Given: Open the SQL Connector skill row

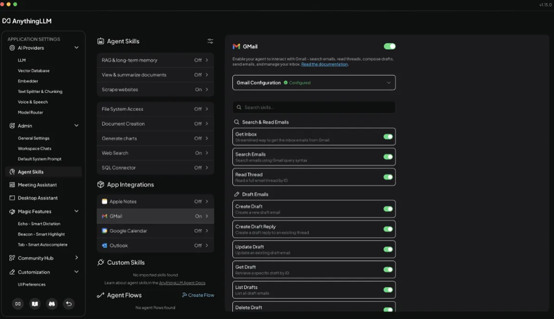Looking at the screenshot, I should pos(155,168).
